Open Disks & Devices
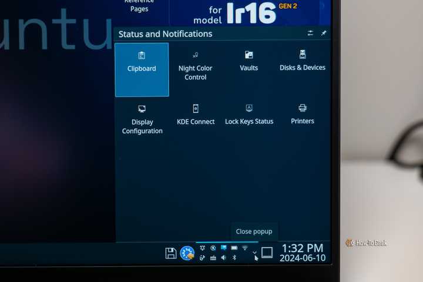This screenshot has width=423, height=282. [x=303, y=62]
